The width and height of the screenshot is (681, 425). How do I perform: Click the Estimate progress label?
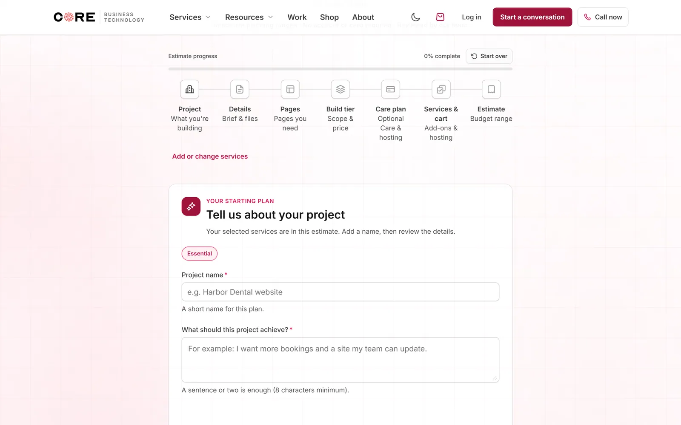(x=193, y=56)
